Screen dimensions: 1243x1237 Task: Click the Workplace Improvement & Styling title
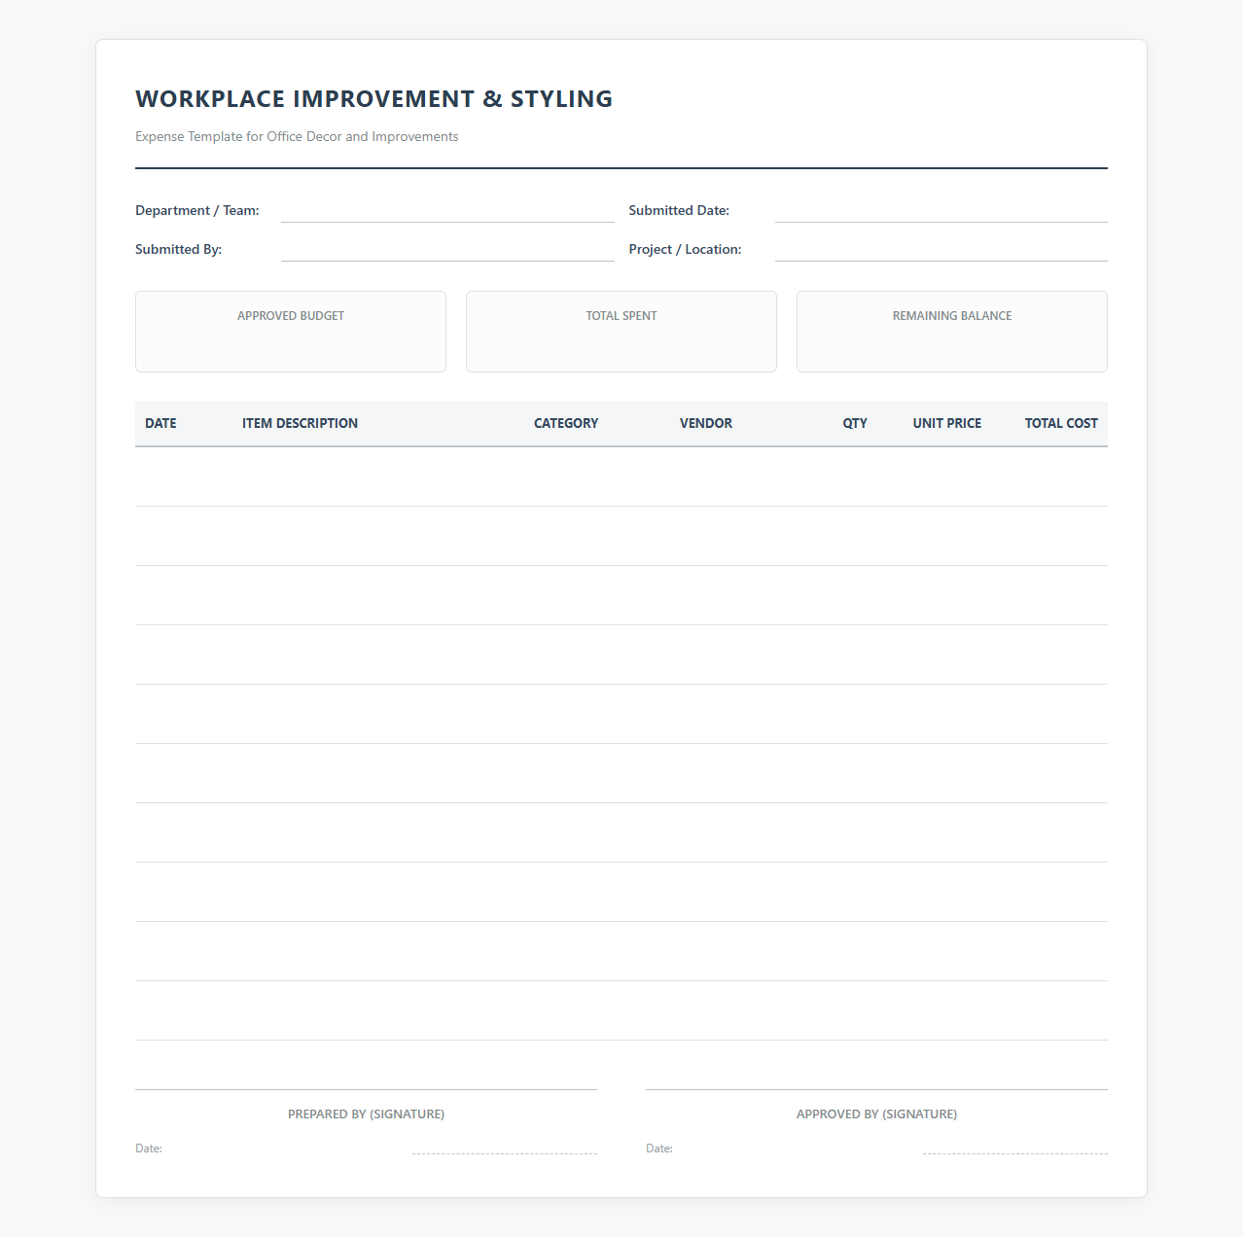tap(374, 99)
